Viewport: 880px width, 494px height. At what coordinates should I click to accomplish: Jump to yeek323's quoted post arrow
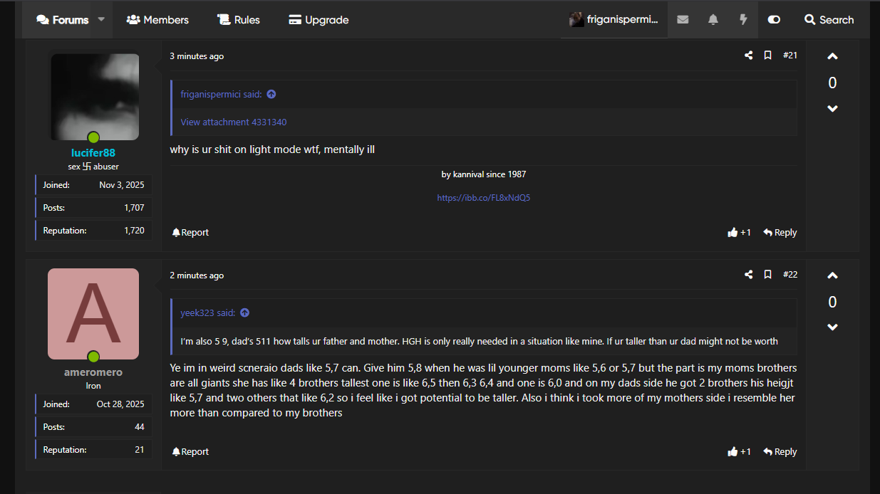coord(244,313)
